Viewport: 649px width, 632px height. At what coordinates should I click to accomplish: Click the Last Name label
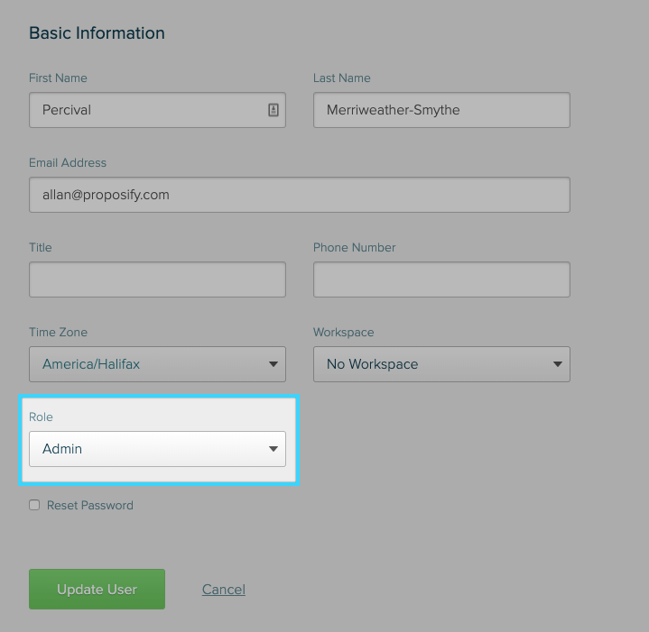click(x=341, y=78)
